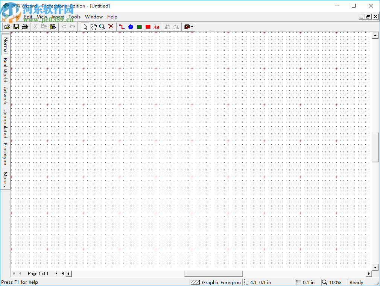Image resolution: width=380 pixels, height=286 pixels.
Task: Select the green copper area tool
Action: 139,27
